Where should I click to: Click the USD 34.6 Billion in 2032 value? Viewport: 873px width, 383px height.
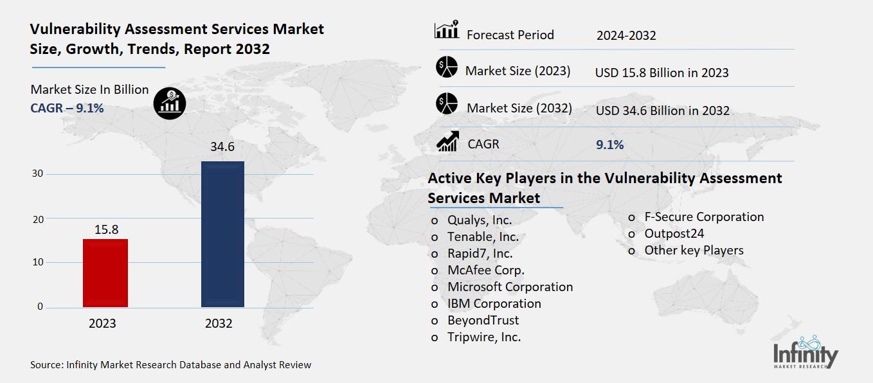[x=662, y=111]
